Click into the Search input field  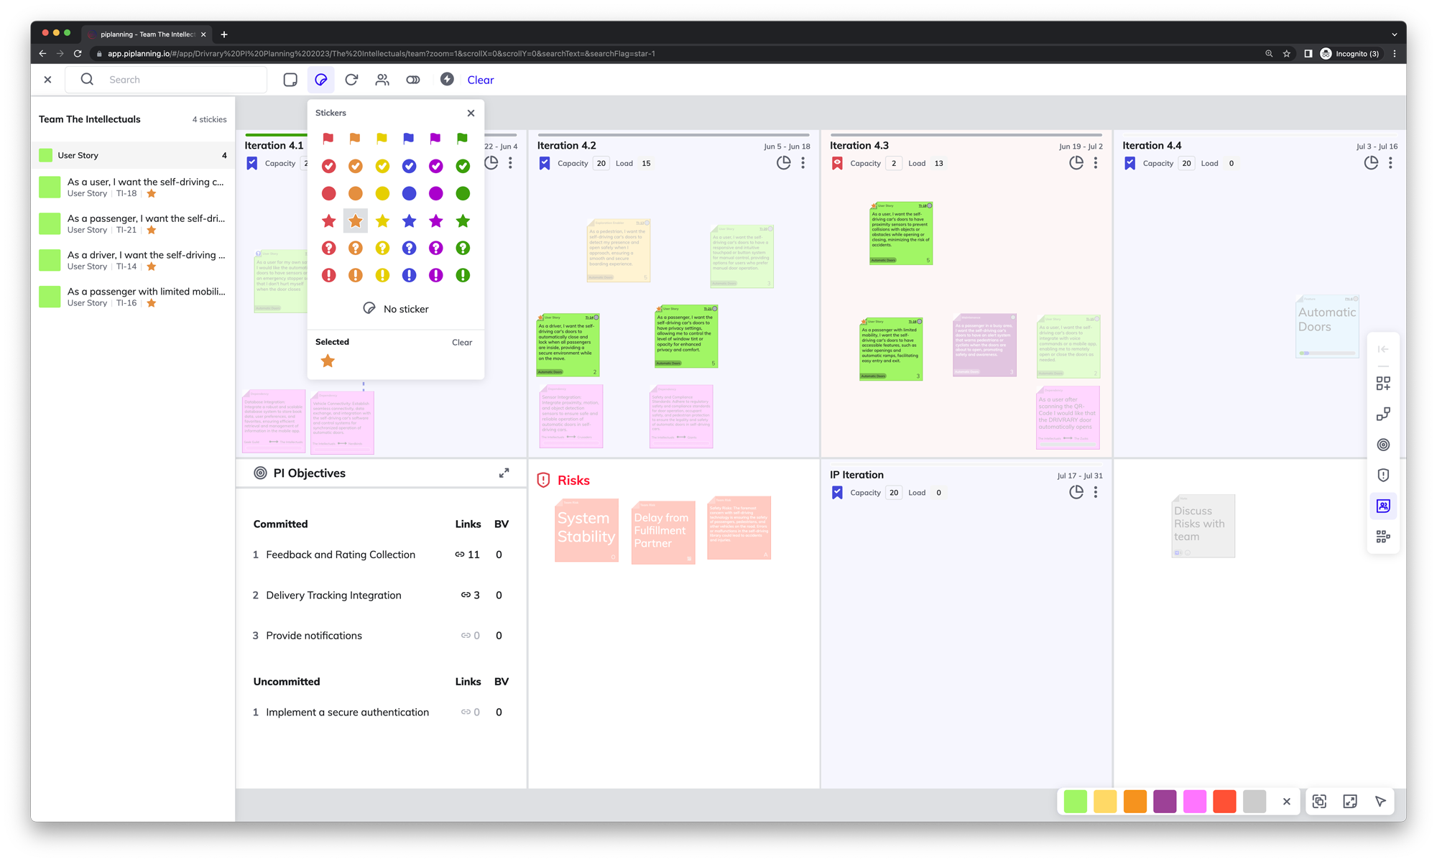183,80
